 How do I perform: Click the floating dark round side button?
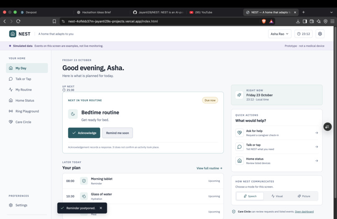coord(327,127)
